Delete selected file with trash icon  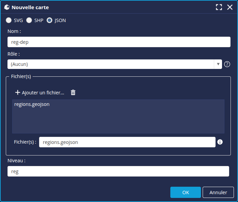point(73,92)
